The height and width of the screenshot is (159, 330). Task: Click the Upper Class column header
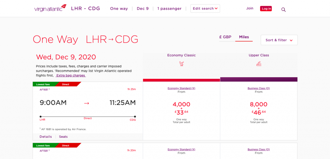(259, 55)
